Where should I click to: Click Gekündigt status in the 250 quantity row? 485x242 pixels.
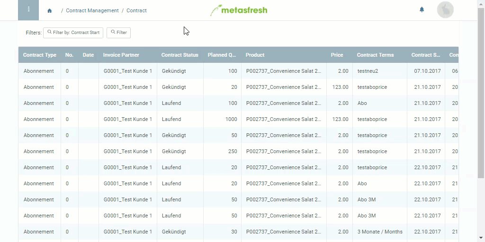[x=180, y=151]
